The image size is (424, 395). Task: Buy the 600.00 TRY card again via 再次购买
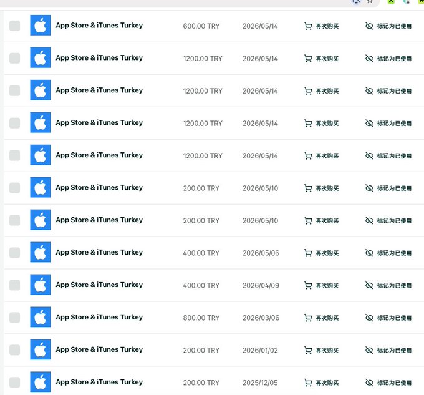click(x=322, y=26)
